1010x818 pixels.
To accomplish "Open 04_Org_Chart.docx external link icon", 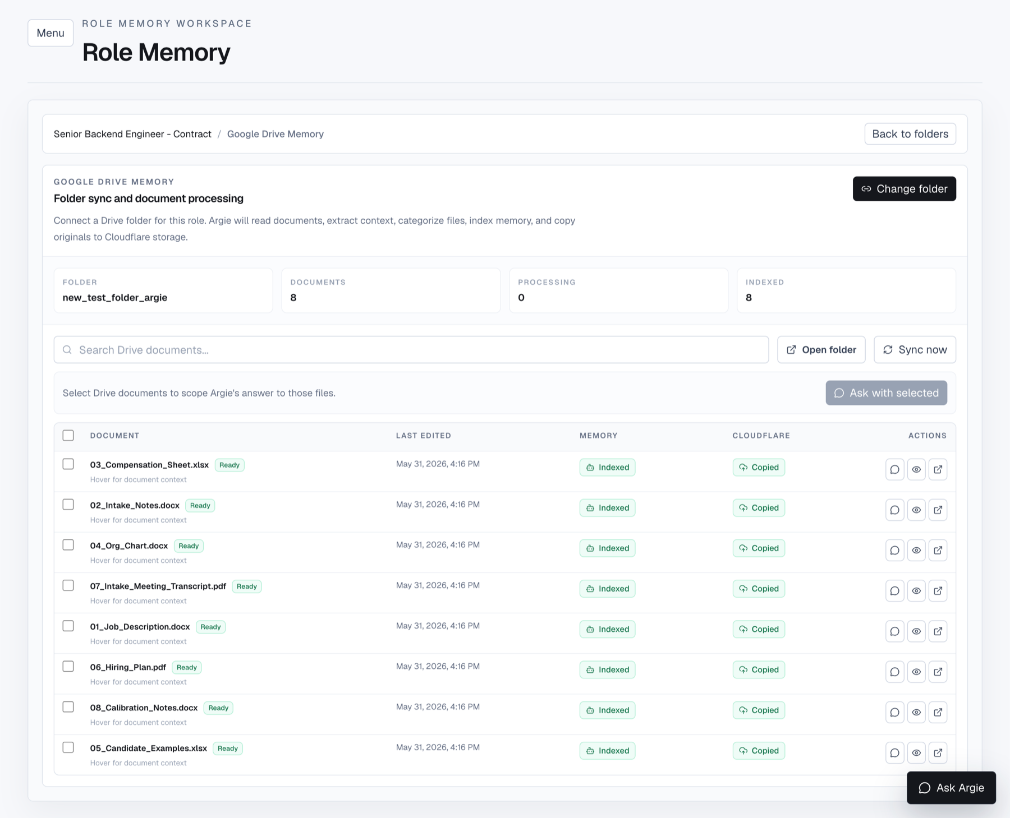I will [x=938, y=550].
